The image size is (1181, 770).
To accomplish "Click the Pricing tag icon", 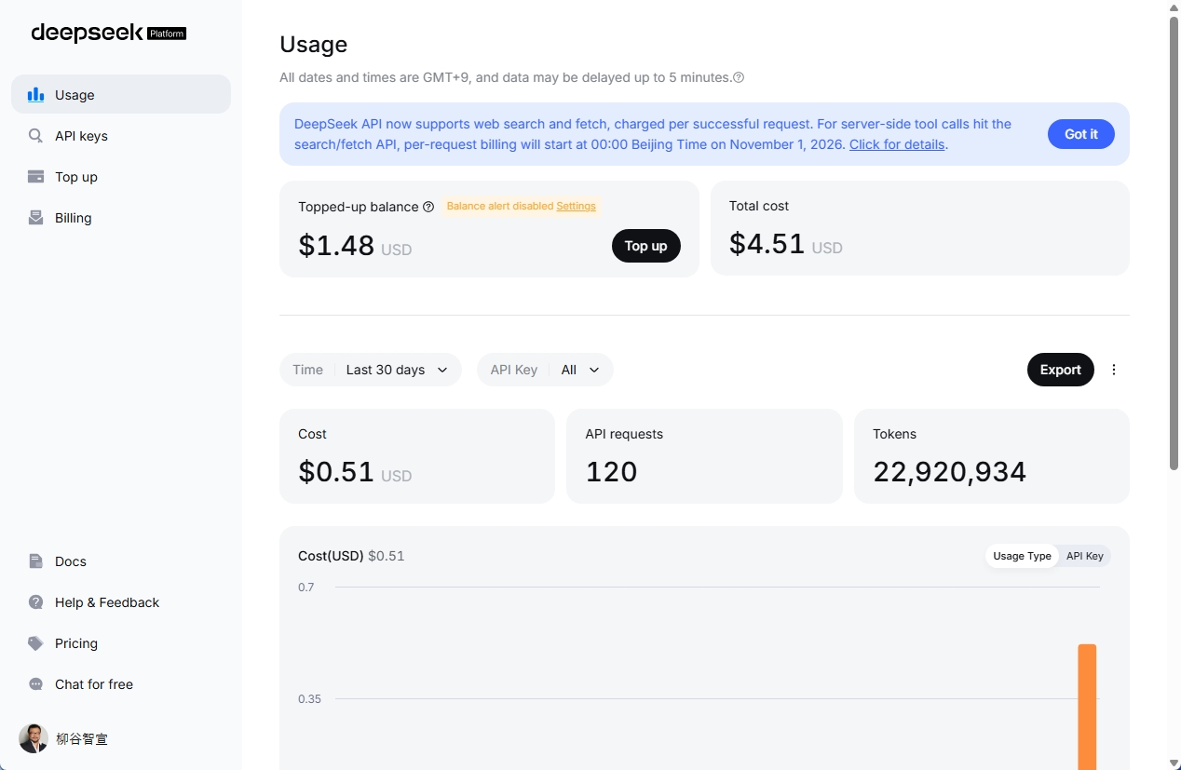I will pyautogui.click(x=35, y=643).
